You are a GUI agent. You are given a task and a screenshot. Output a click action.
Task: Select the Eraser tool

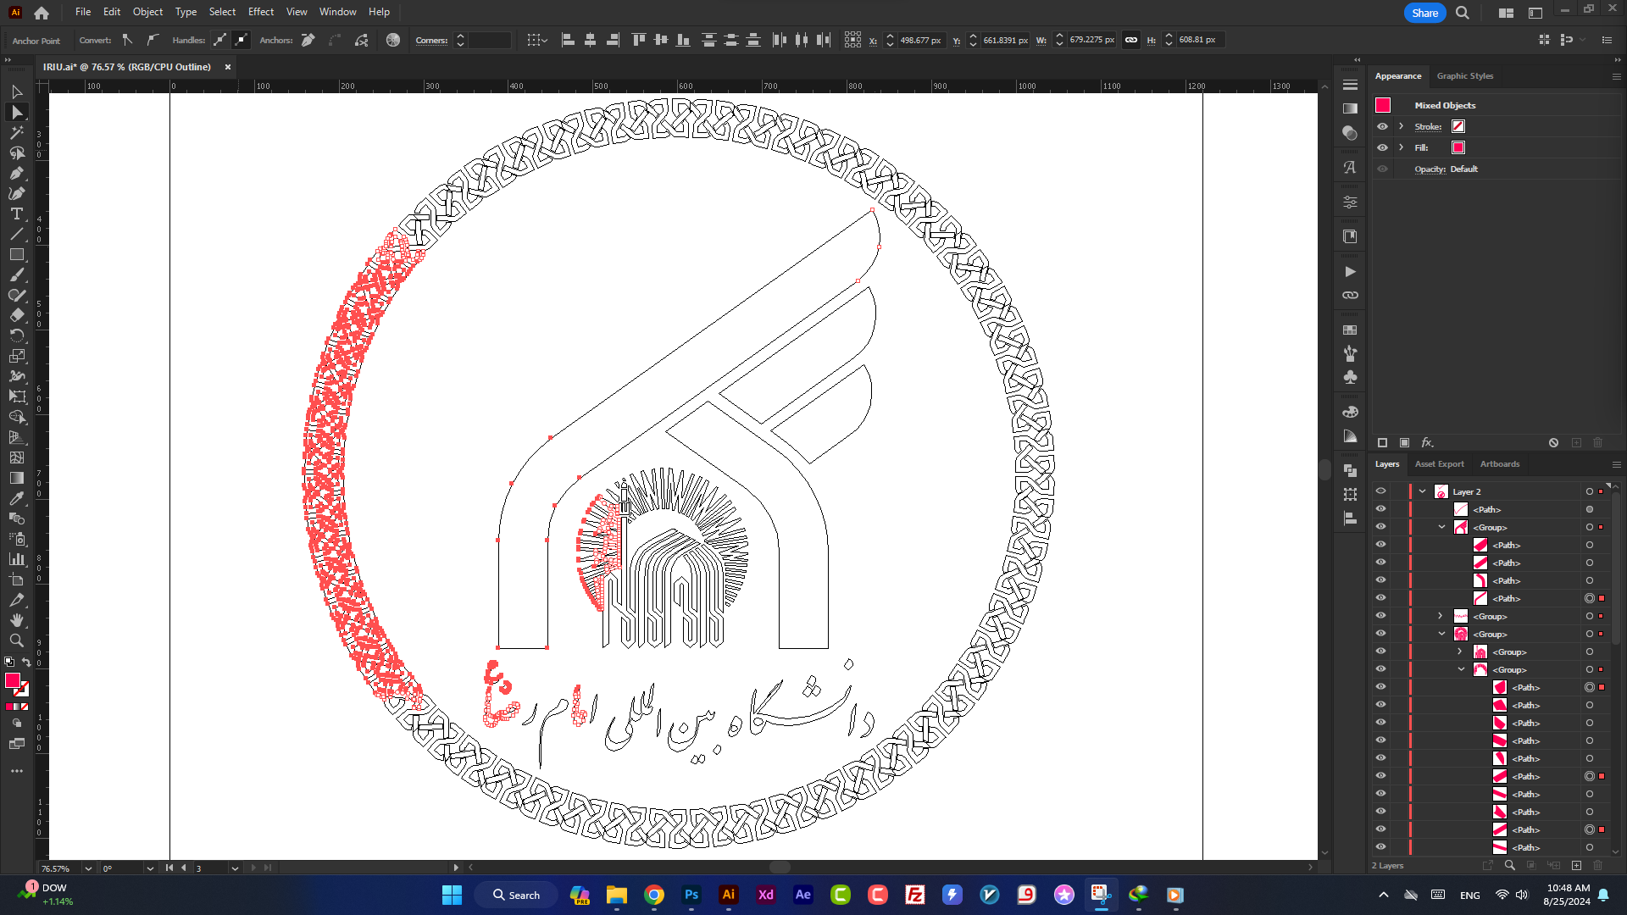[x=17, y=315]
